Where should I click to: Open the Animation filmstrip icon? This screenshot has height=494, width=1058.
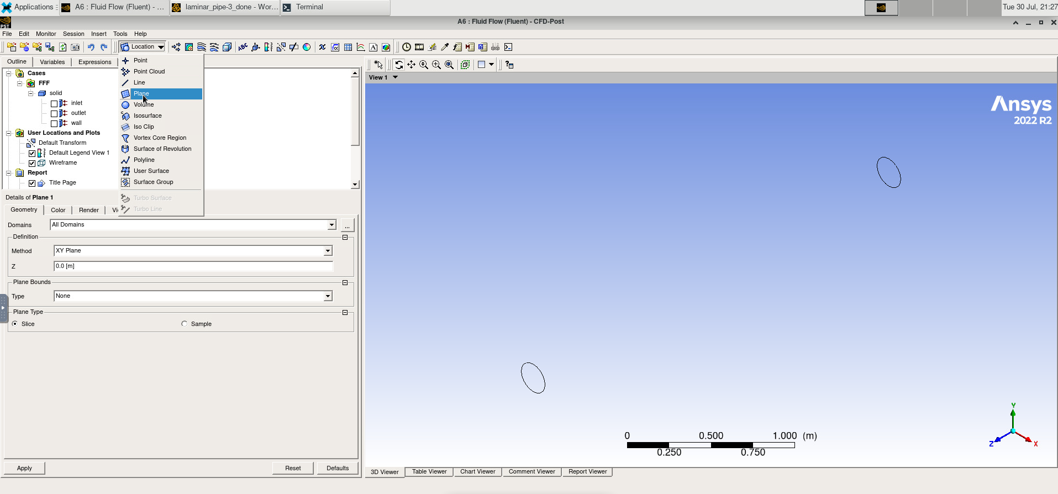point(419,47)
